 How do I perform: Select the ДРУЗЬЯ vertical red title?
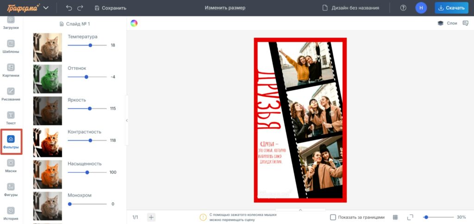(x=268, y=100)
